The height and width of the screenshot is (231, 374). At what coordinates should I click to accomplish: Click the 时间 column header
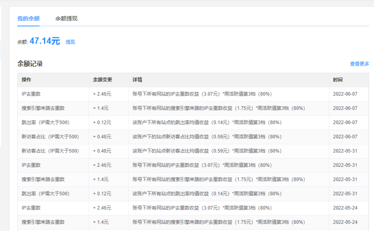[338, 80]
